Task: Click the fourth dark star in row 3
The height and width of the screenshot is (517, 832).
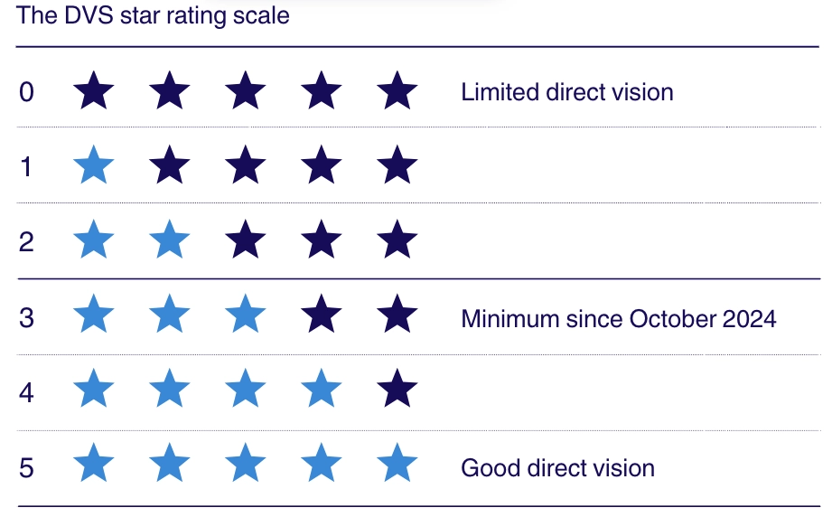Action: point(322,317)
